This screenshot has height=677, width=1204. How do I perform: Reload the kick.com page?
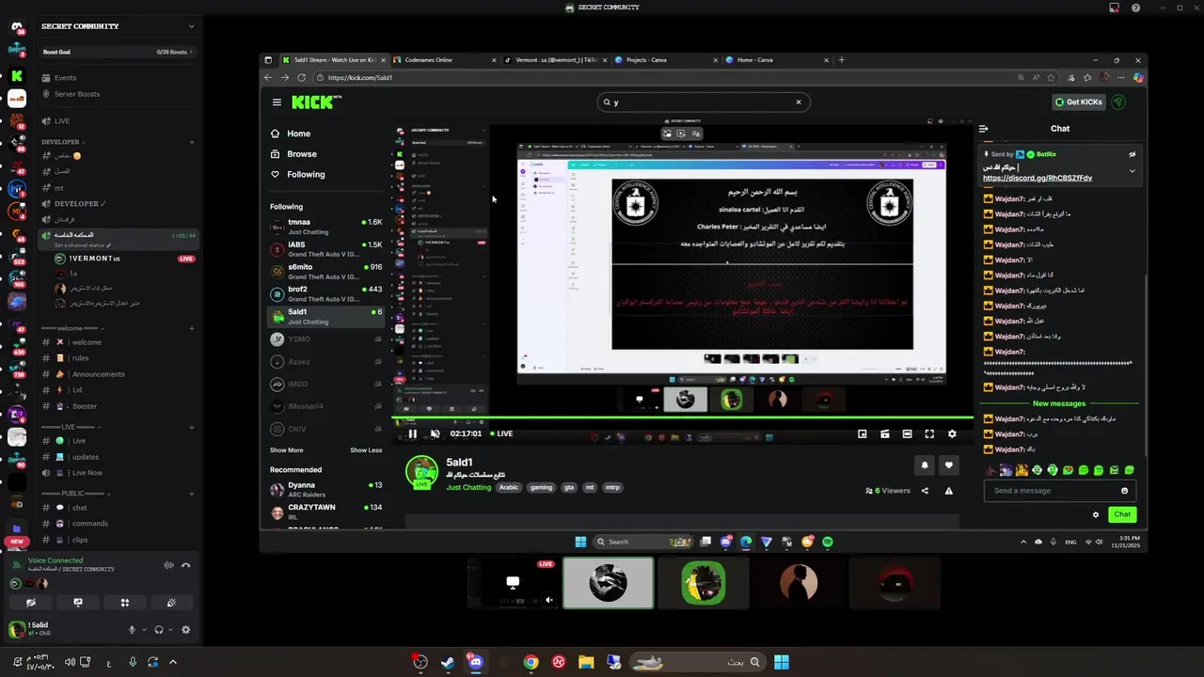[x=301, y=77]
